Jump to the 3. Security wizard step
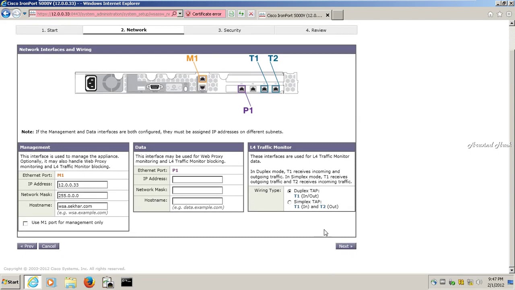This screenshot has height=290, width=515. [229, 30]
